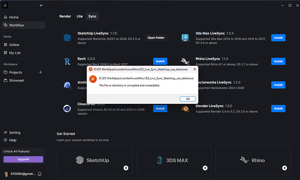Select the Sync tab

point(93,16)
